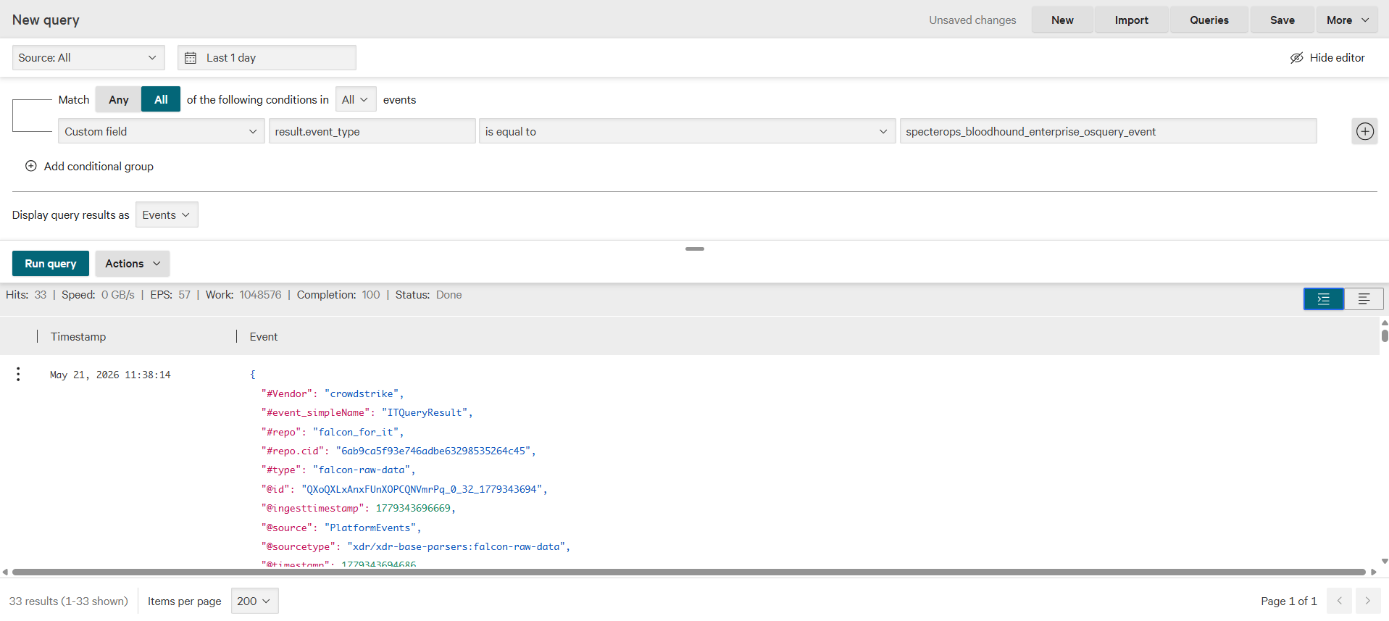Screen dimensions: 1389x621
Task: Click the Event column header
Action: 264,336
